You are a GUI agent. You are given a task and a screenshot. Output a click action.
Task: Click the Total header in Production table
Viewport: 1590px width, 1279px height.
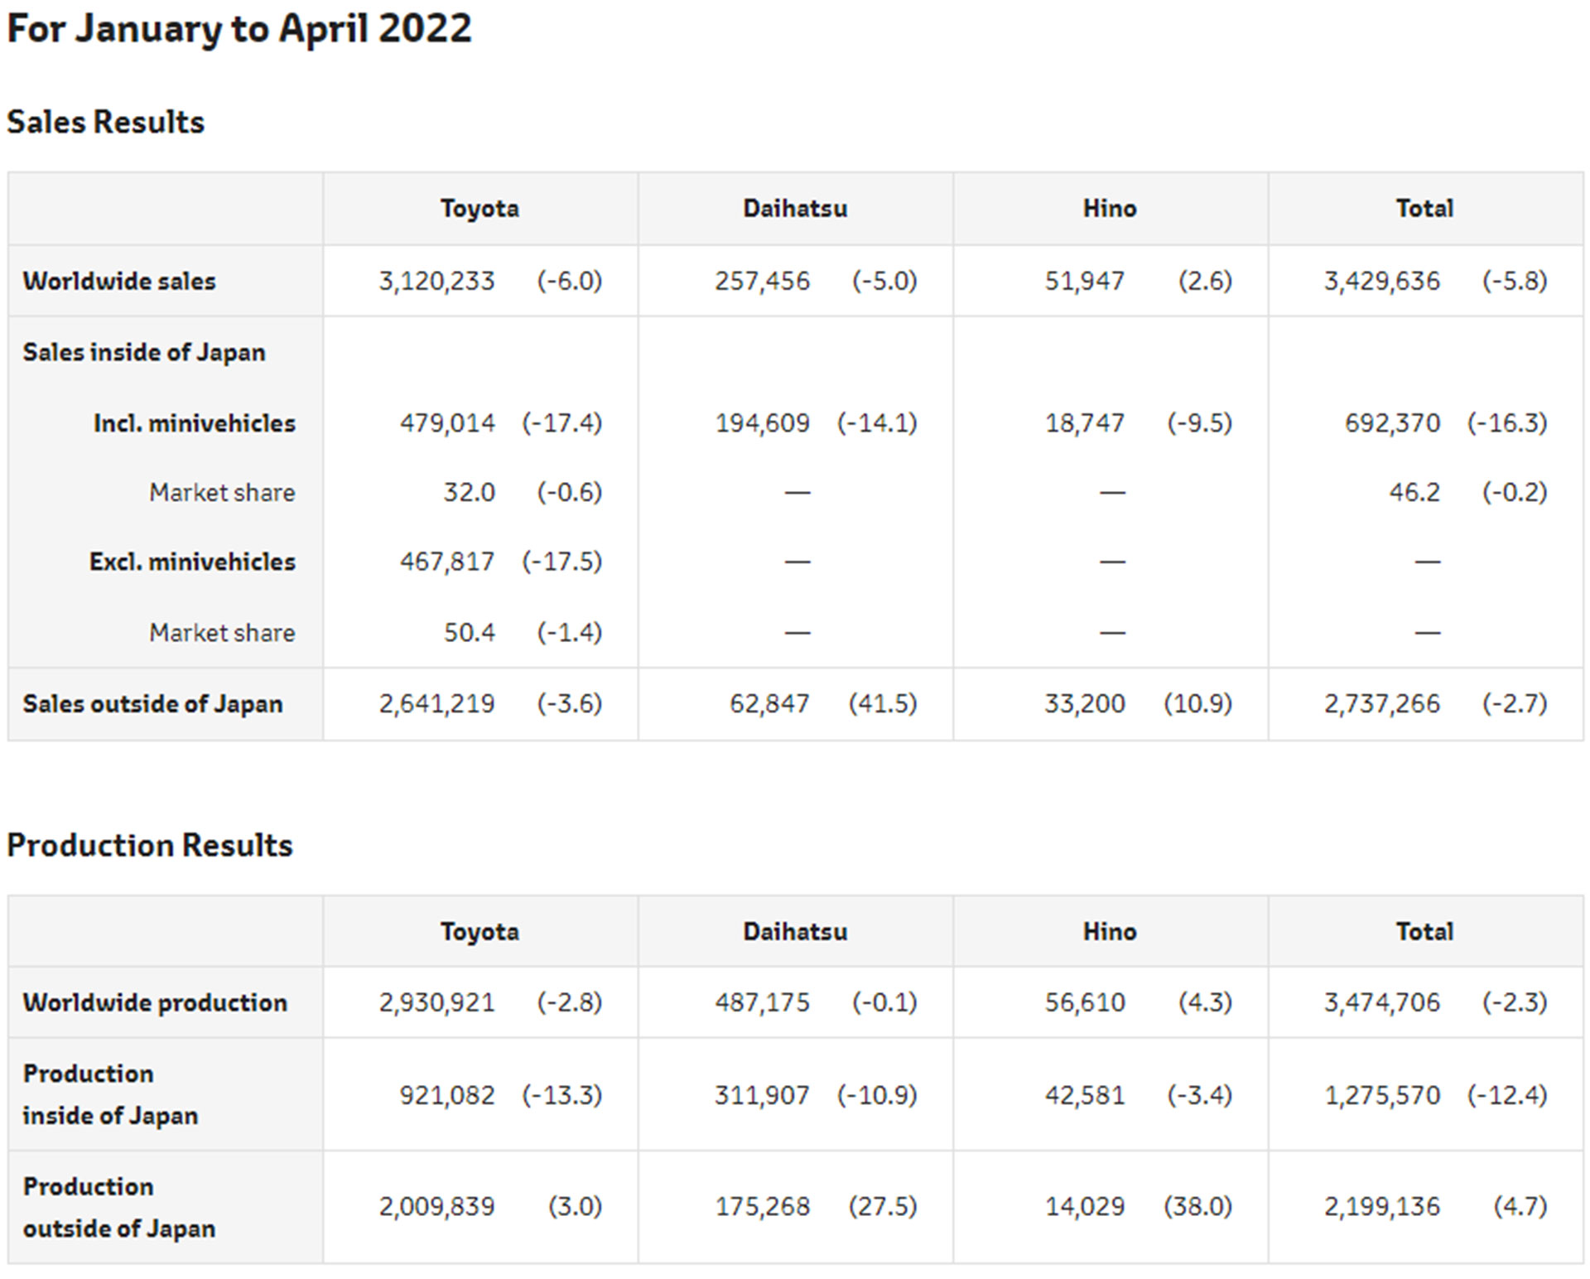coord(1424,931)
